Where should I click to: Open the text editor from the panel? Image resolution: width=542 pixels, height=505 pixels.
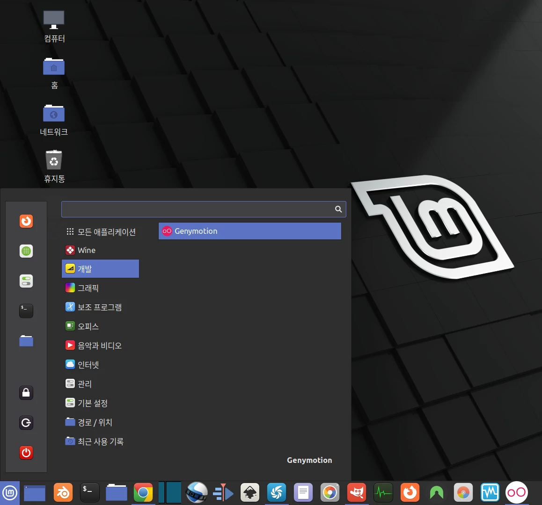click(x=303, y=493)
